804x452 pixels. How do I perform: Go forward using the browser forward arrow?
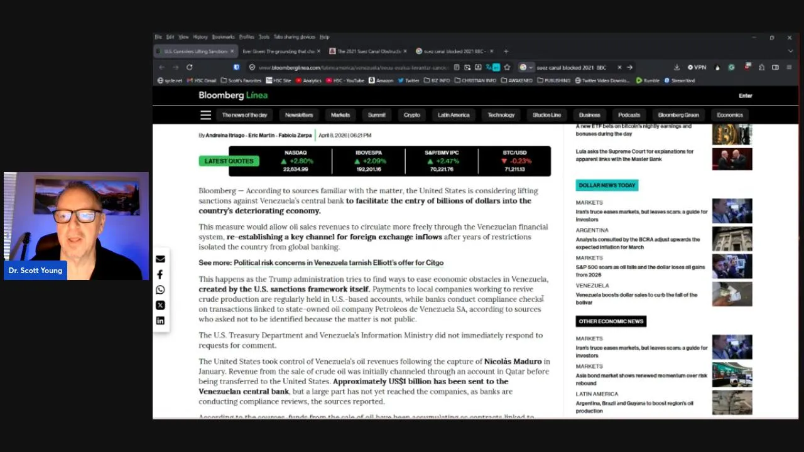(x=175, y=67)
